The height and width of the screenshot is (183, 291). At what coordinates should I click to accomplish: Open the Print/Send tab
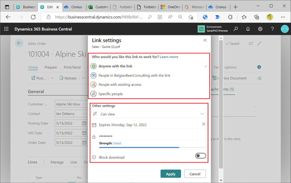click(72, 67)
